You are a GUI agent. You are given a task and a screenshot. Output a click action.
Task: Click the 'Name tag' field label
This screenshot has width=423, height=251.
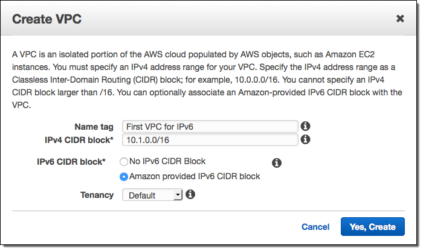pos(94,126)
